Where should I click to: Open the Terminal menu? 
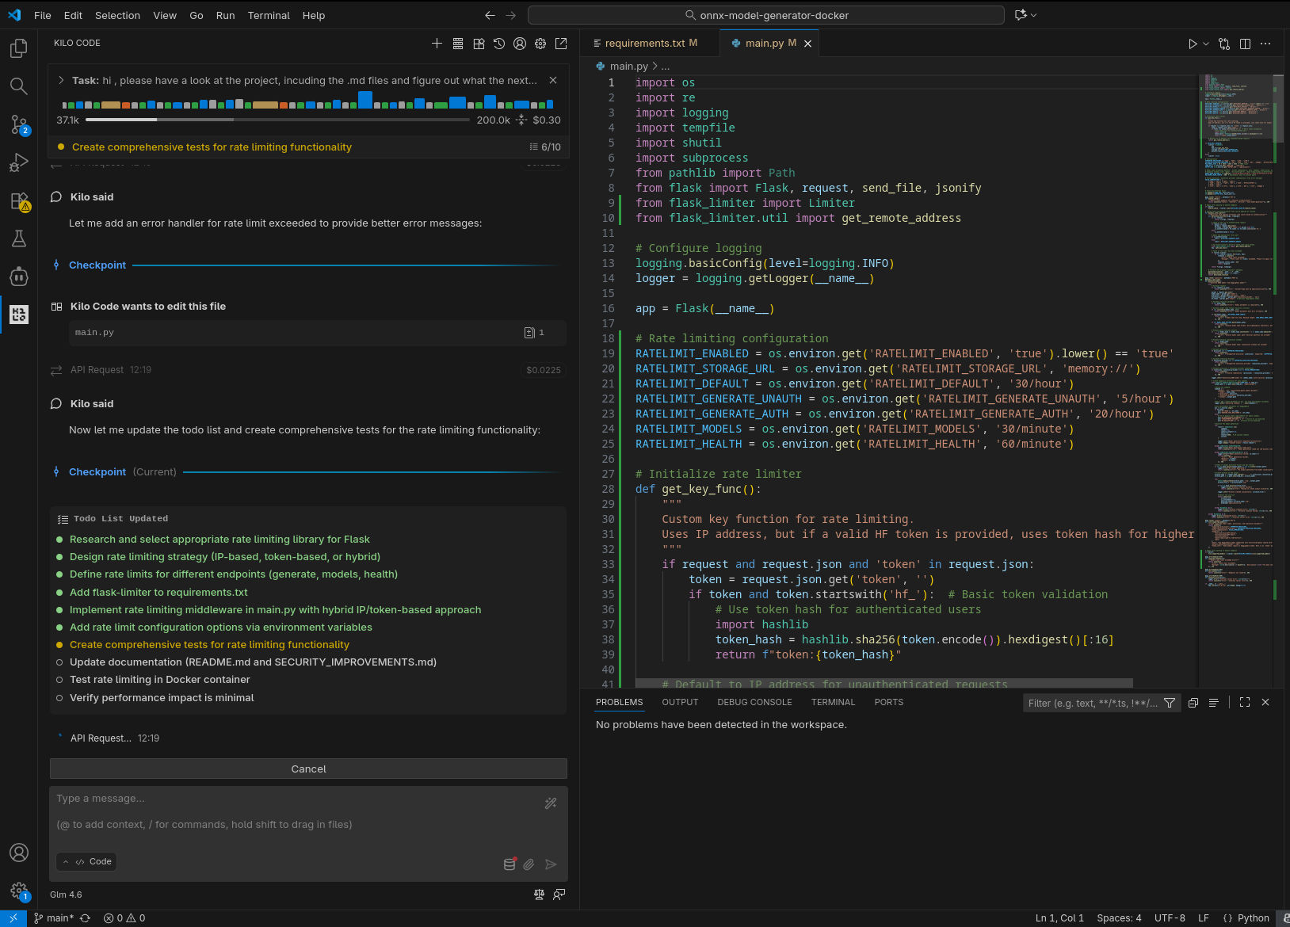pyautogui.click(x=269, y=15)
